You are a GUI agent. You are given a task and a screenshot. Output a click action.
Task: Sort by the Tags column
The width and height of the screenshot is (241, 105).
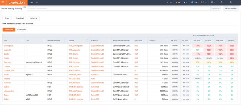44,41
